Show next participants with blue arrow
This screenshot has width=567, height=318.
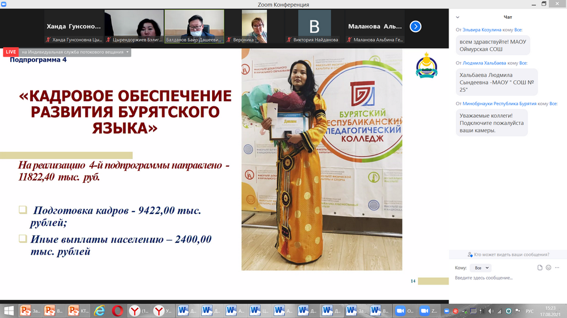416,26
